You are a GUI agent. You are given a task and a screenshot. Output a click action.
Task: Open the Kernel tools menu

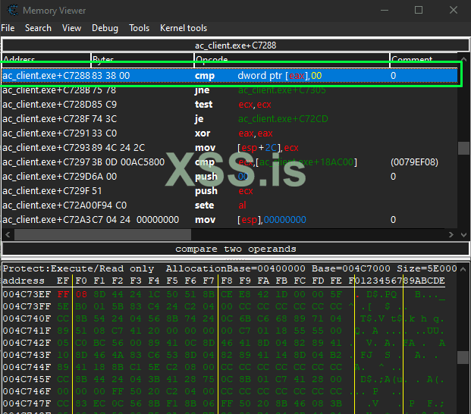(183, 28)
